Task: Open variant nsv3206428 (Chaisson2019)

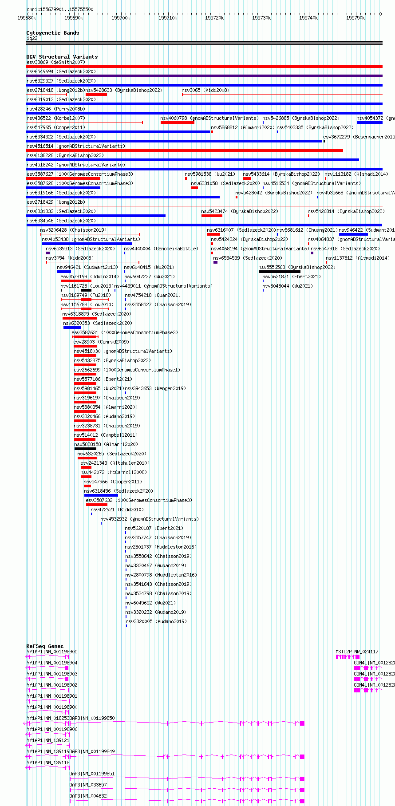Action: click(73, 230)
